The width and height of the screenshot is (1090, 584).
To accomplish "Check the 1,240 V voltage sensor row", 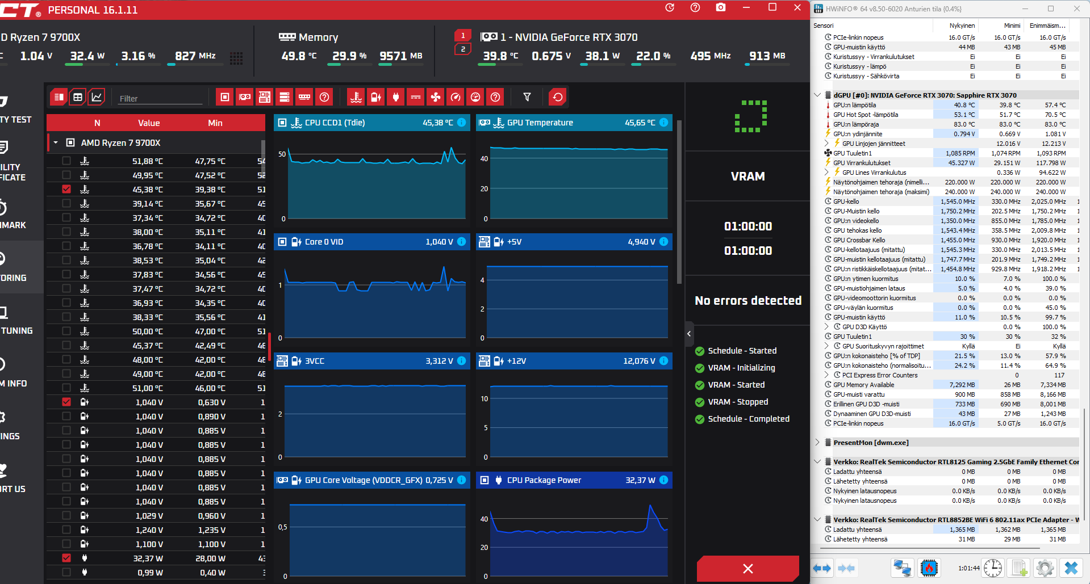I will coord(66,530).
